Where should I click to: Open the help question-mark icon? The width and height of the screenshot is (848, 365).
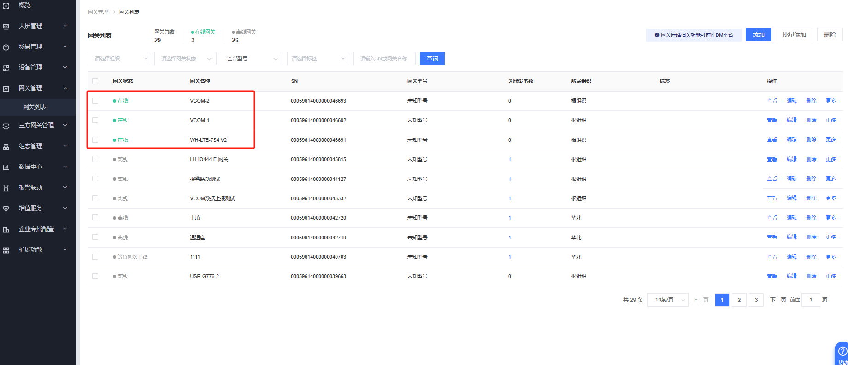[842, 352]
